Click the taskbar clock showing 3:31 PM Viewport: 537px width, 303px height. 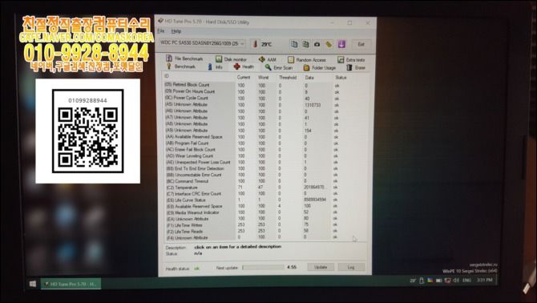click(484, 280)
